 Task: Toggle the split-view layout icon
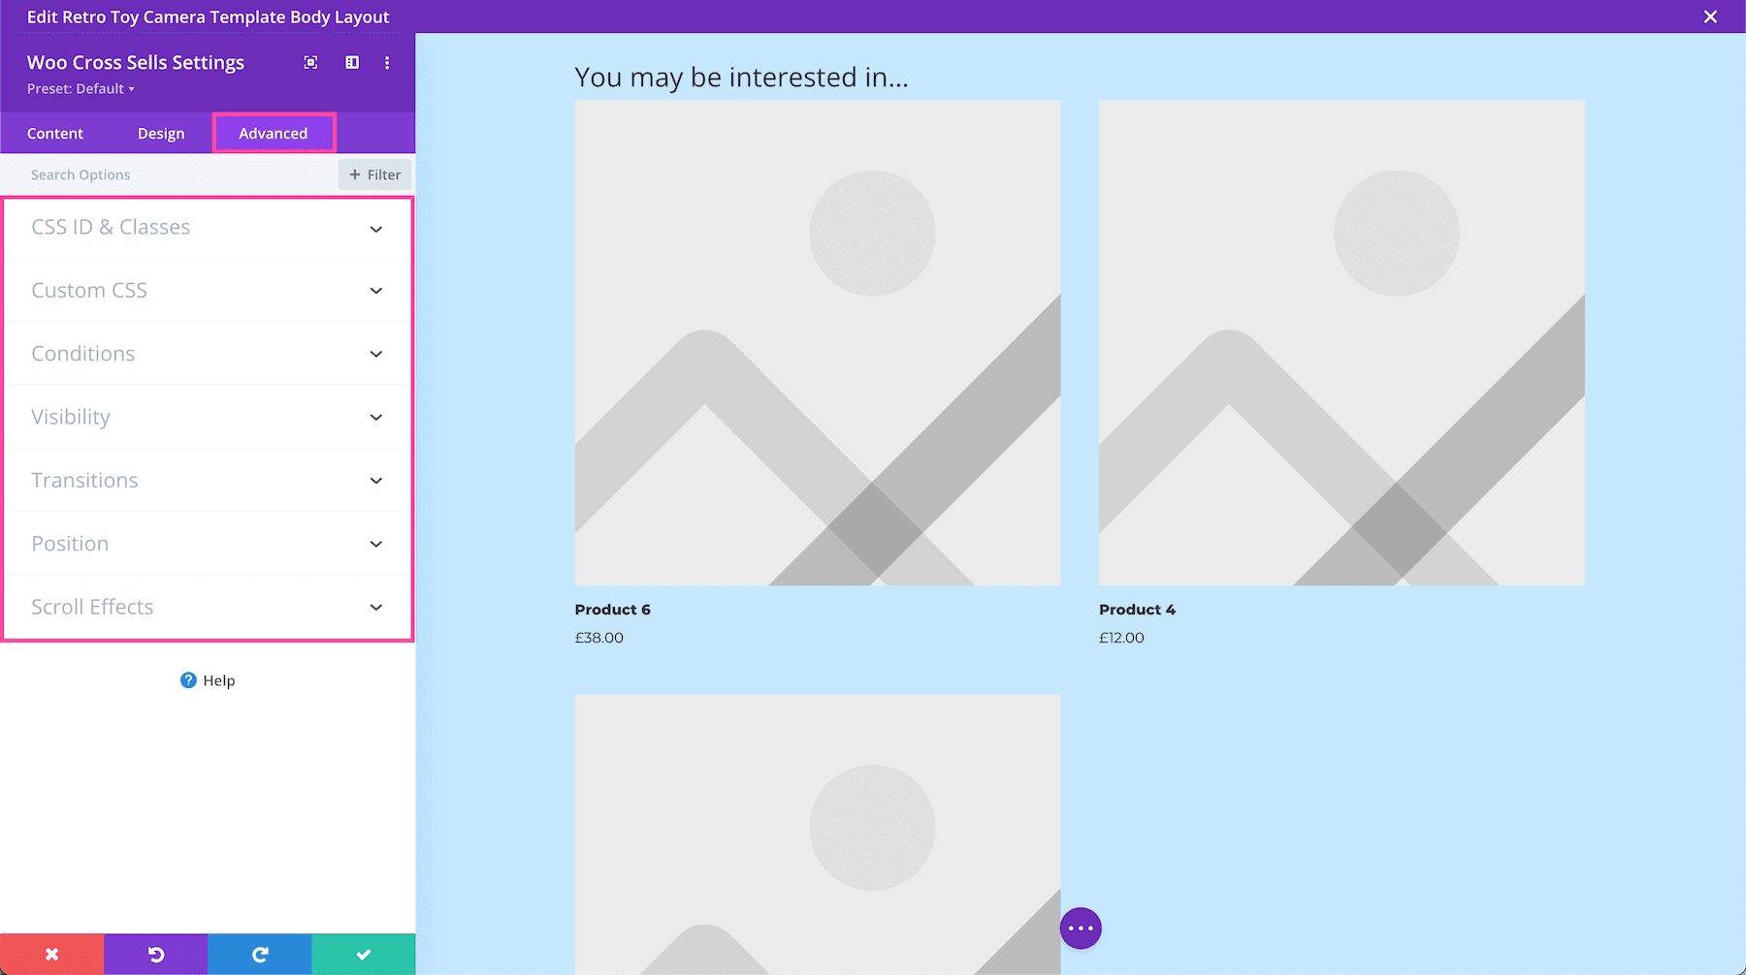tap(351, 62)
